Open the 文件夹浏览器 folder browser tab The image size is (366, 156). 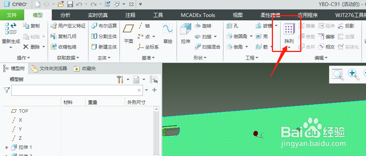(49, 68)
